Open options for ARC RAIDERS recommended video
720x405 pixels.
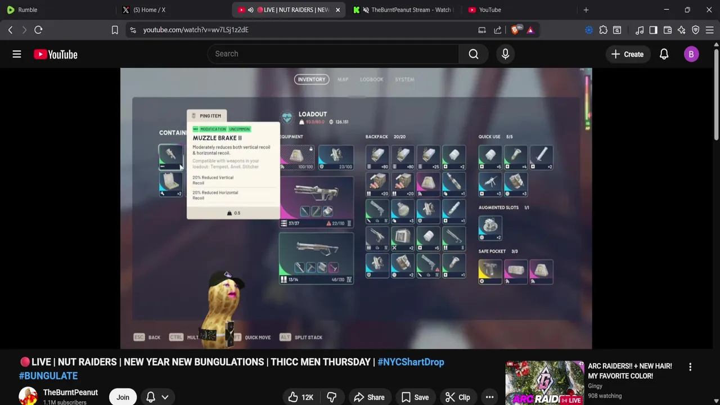click(x=690, y=367)
